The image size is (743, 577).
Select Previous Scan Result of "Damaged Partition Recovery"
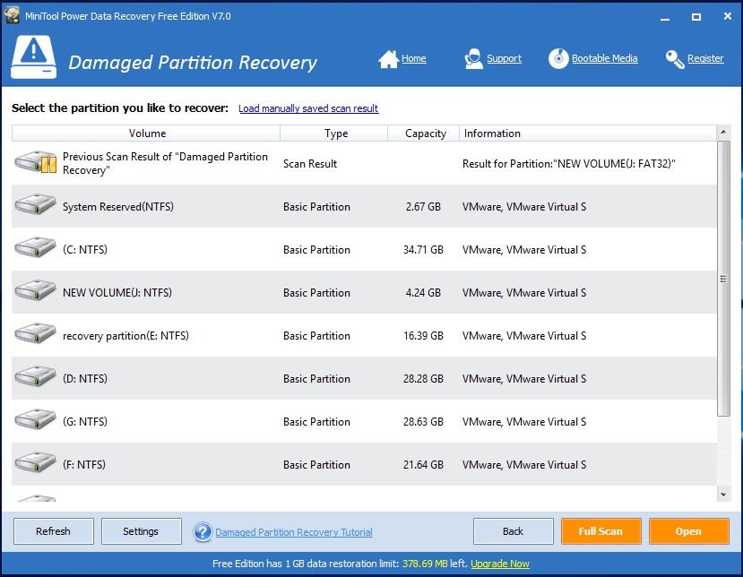tap(364, 163)
